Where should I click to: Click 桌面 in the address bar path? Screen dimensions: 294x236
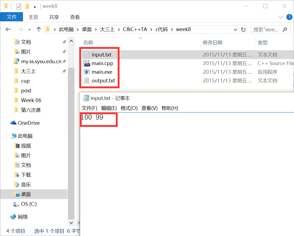[x=87, y=29]
